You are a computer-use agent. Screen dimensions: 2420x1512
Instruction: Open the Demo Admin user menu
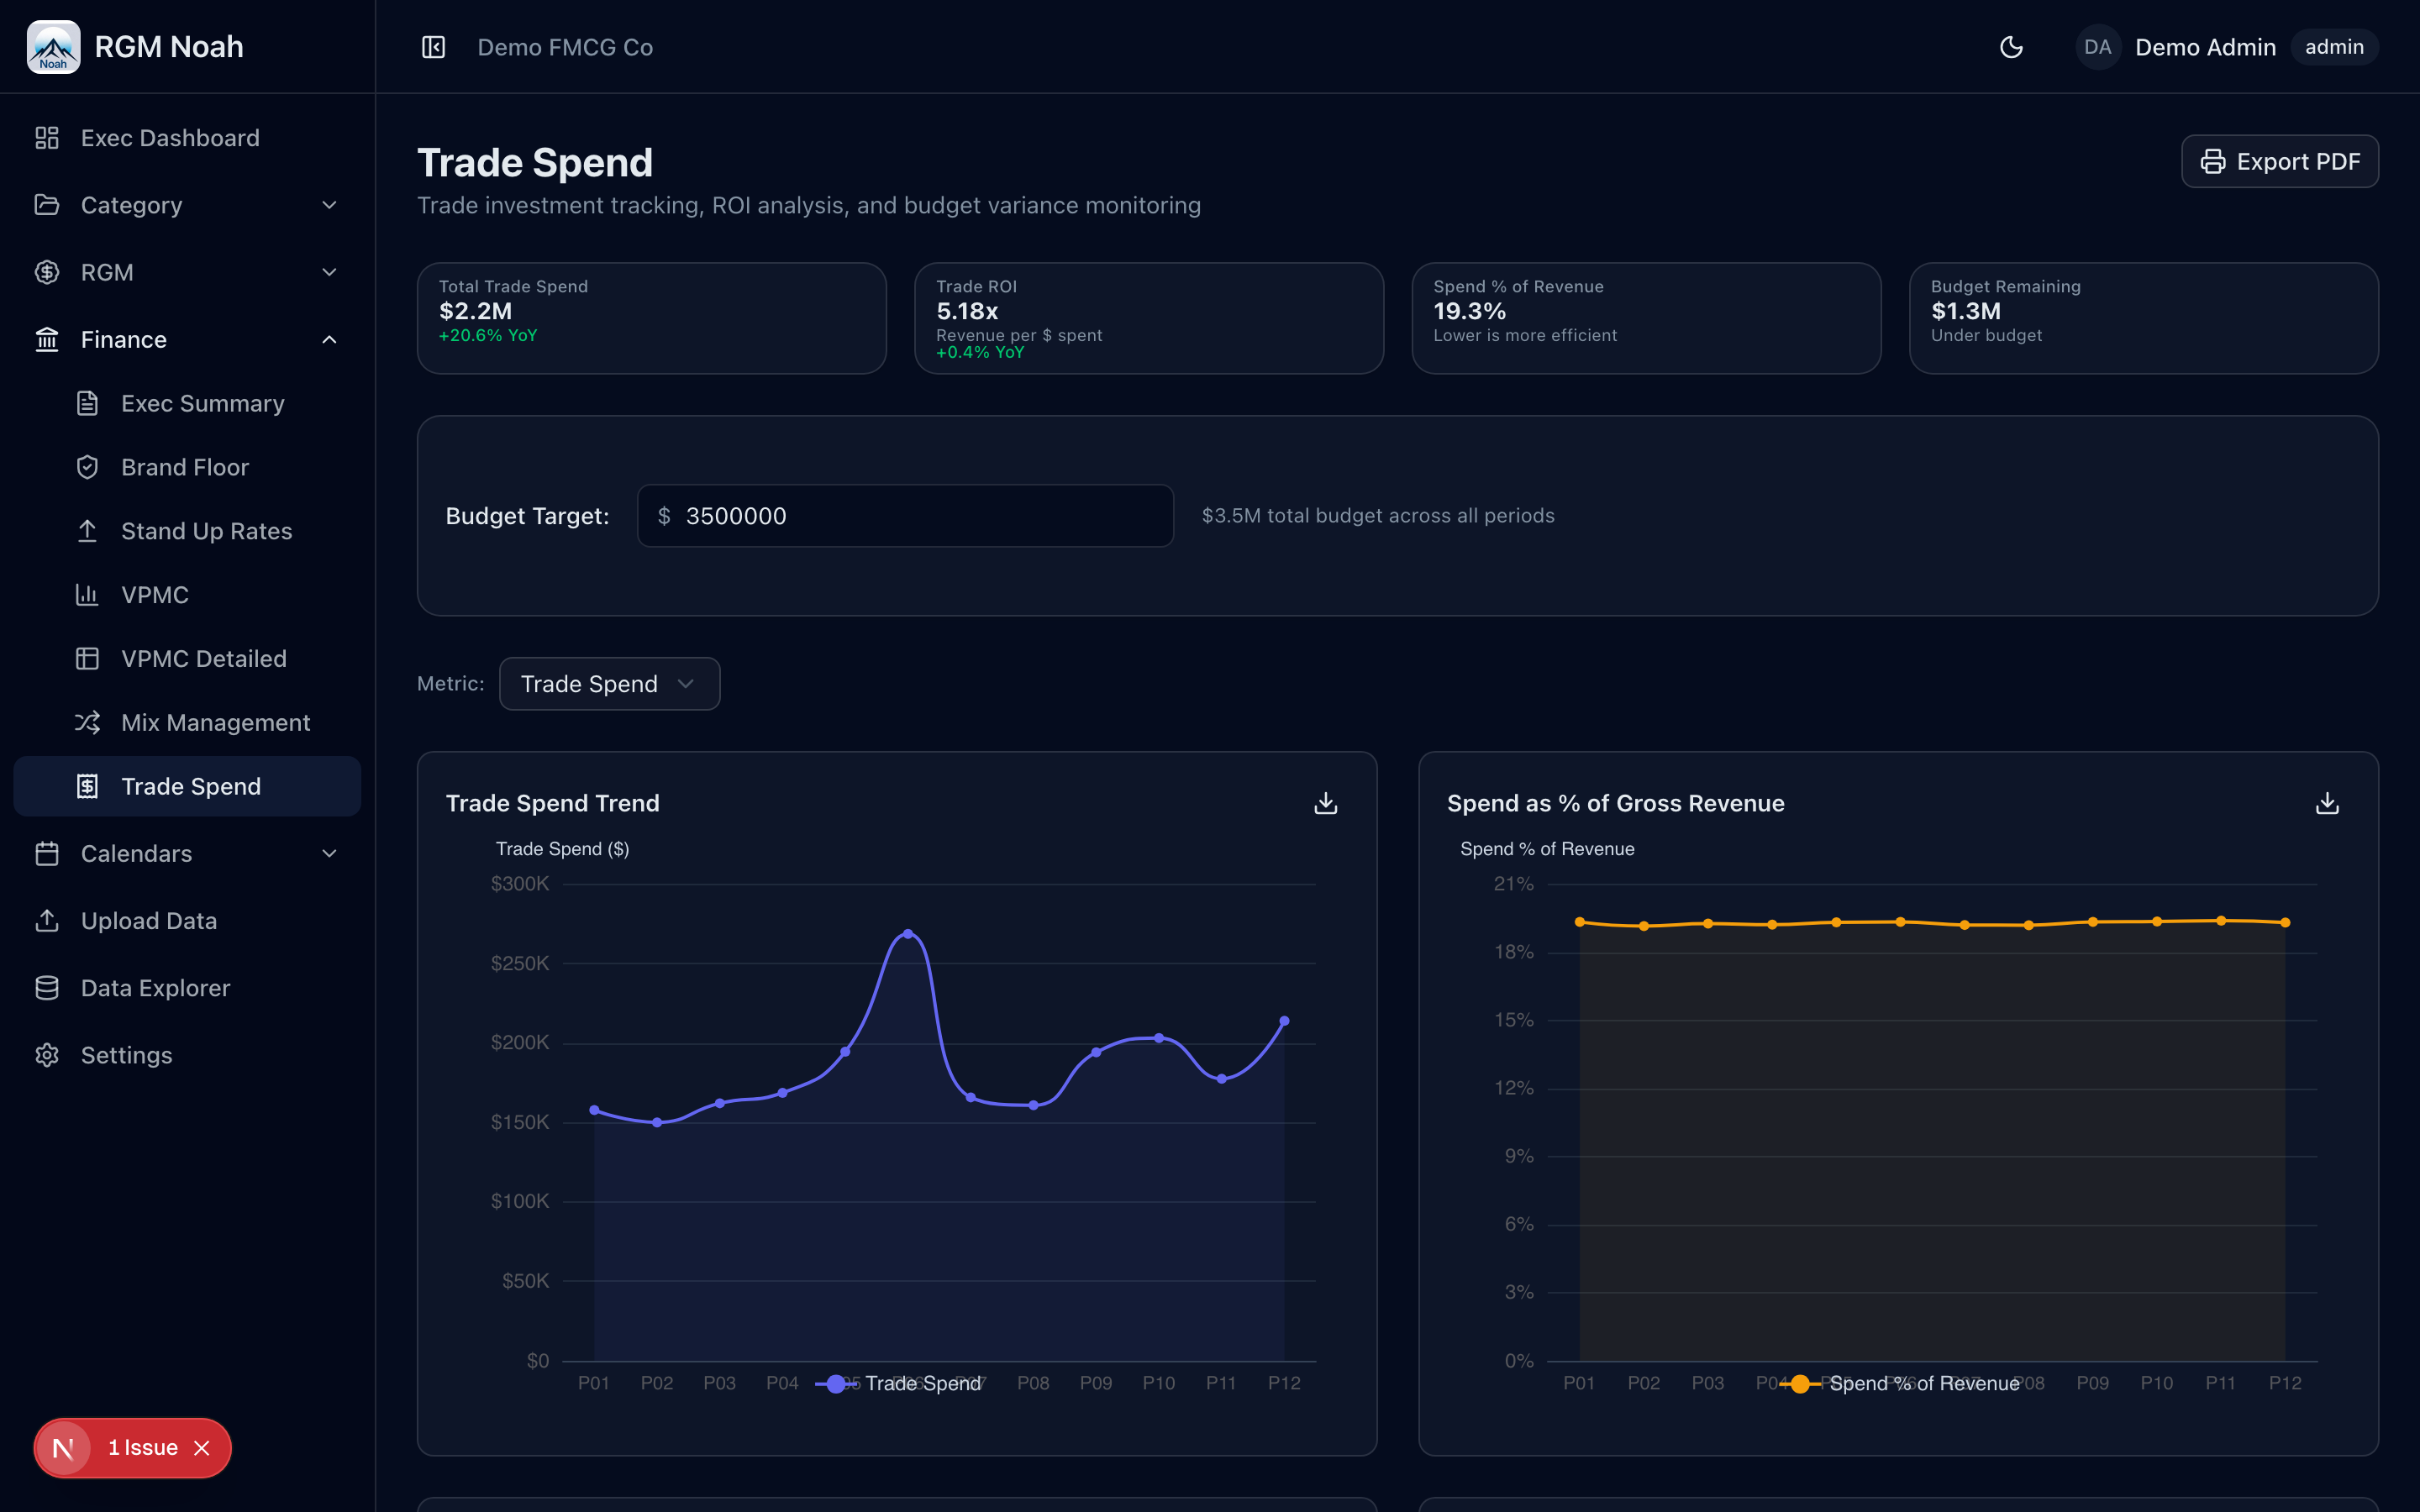point(2204,47)
